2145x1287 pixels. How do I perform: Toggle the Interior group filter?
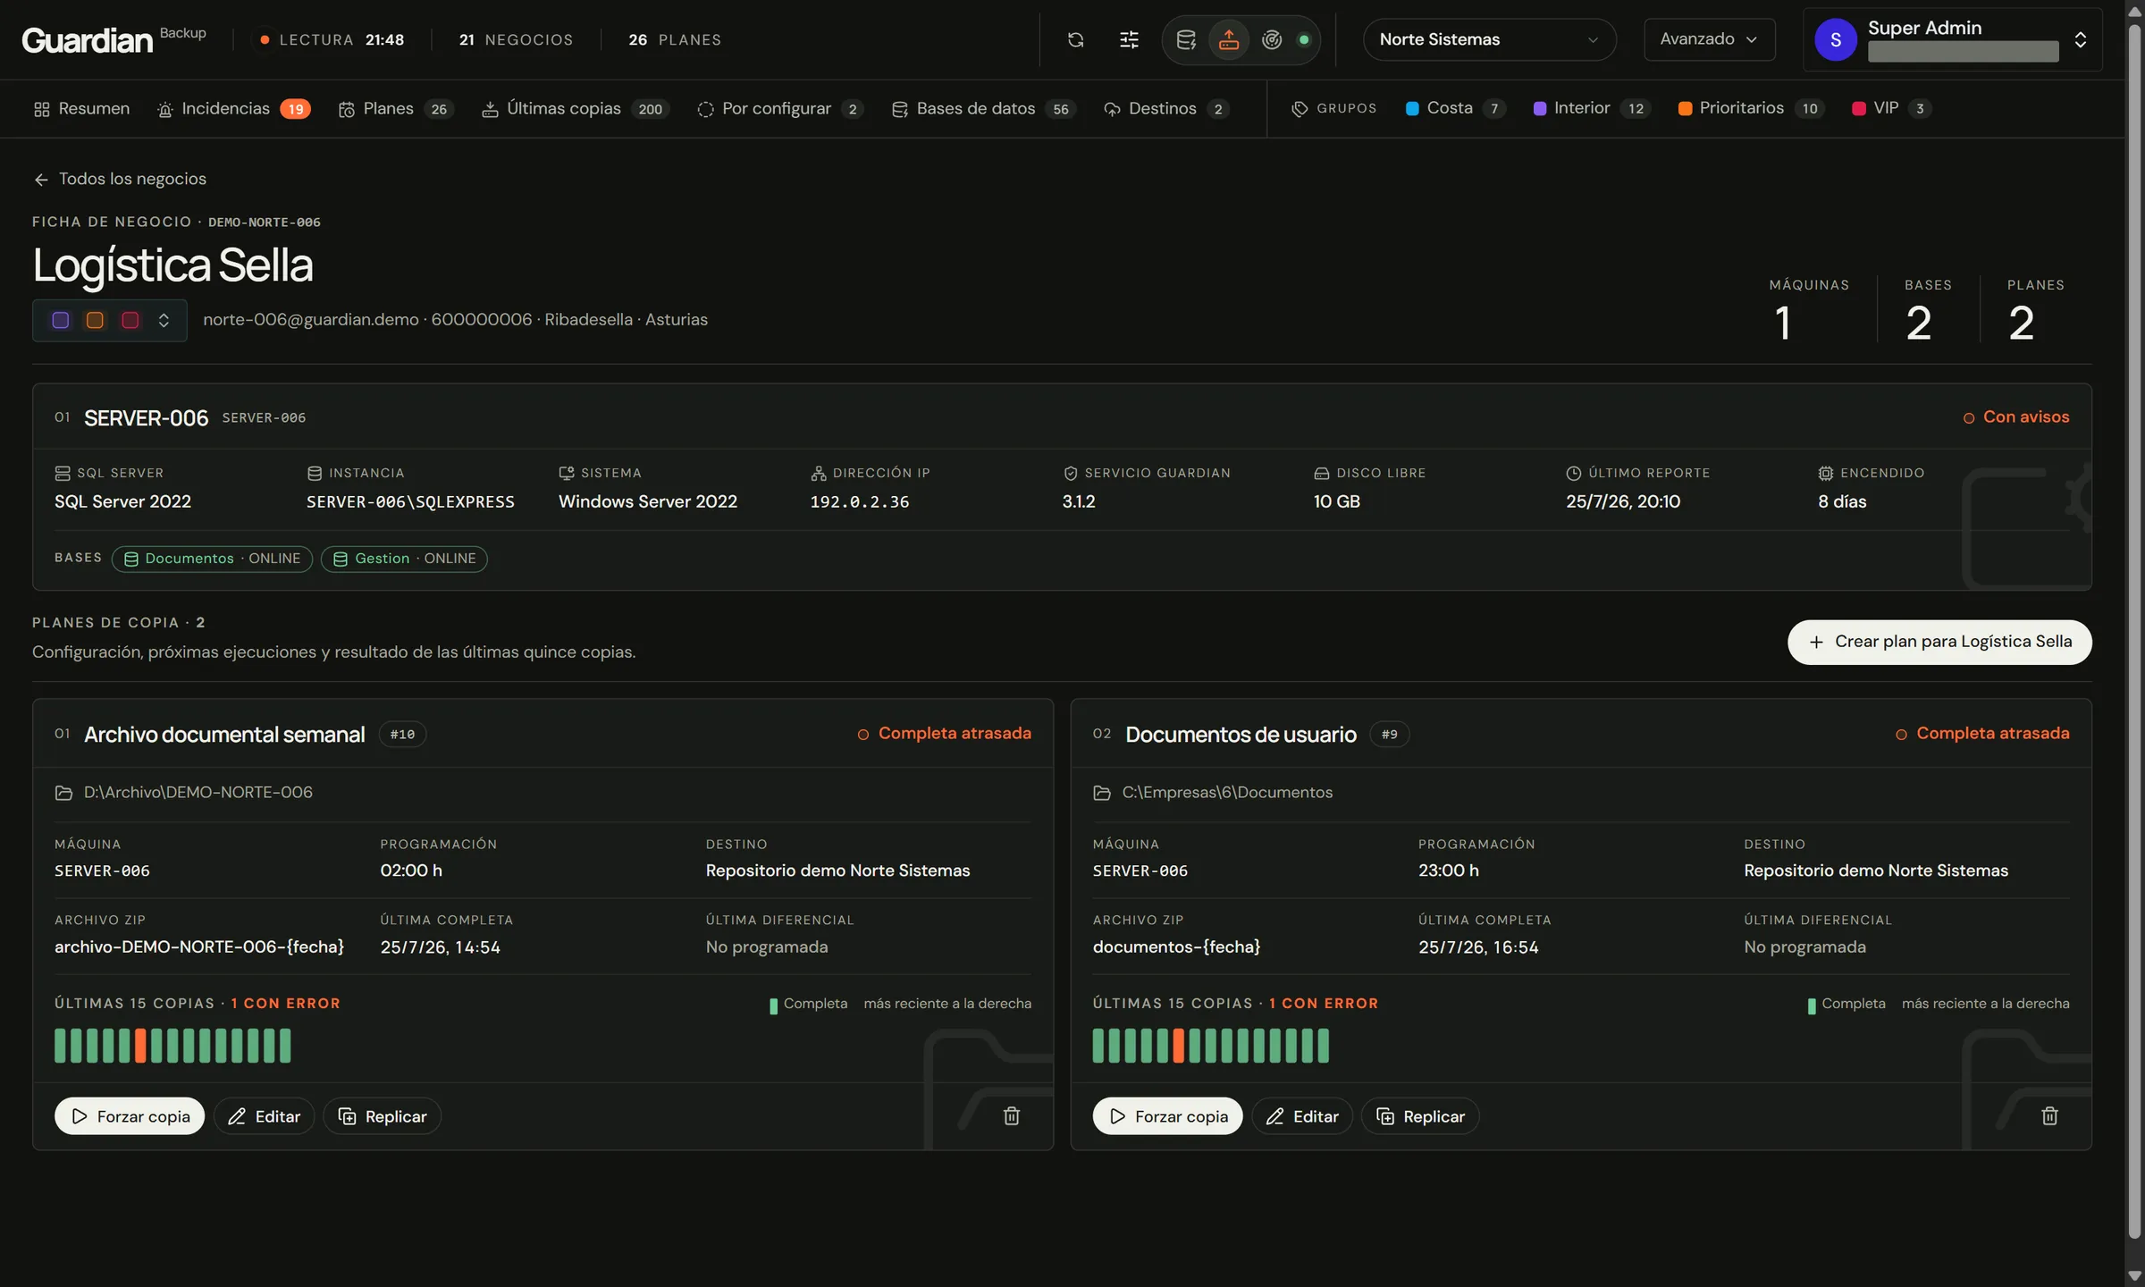click(1593, 108)
